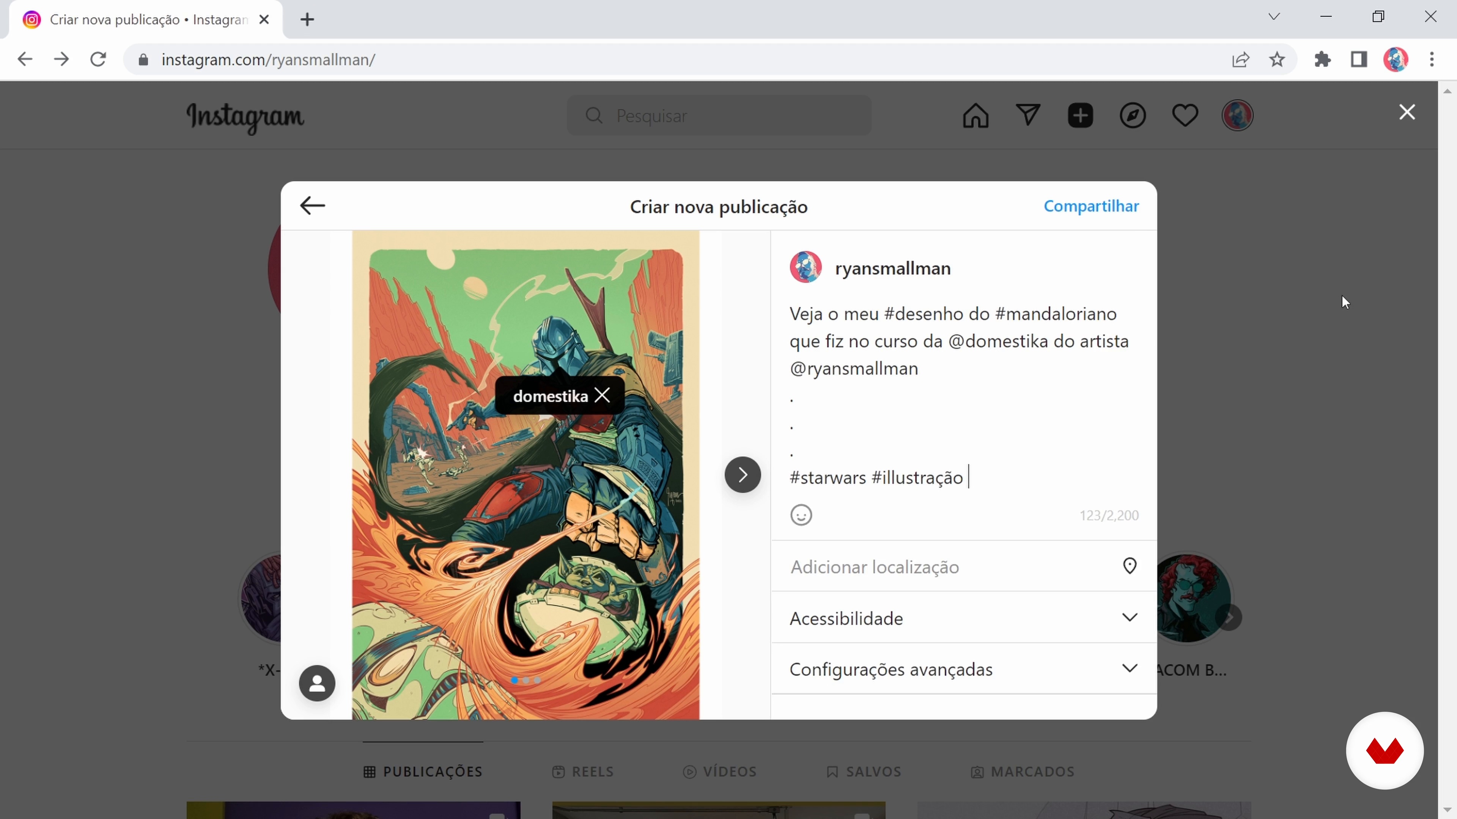Expand the Acessibilidade section
The height and width of the screenshot is (819, 1457).
[x=963, y=618]
